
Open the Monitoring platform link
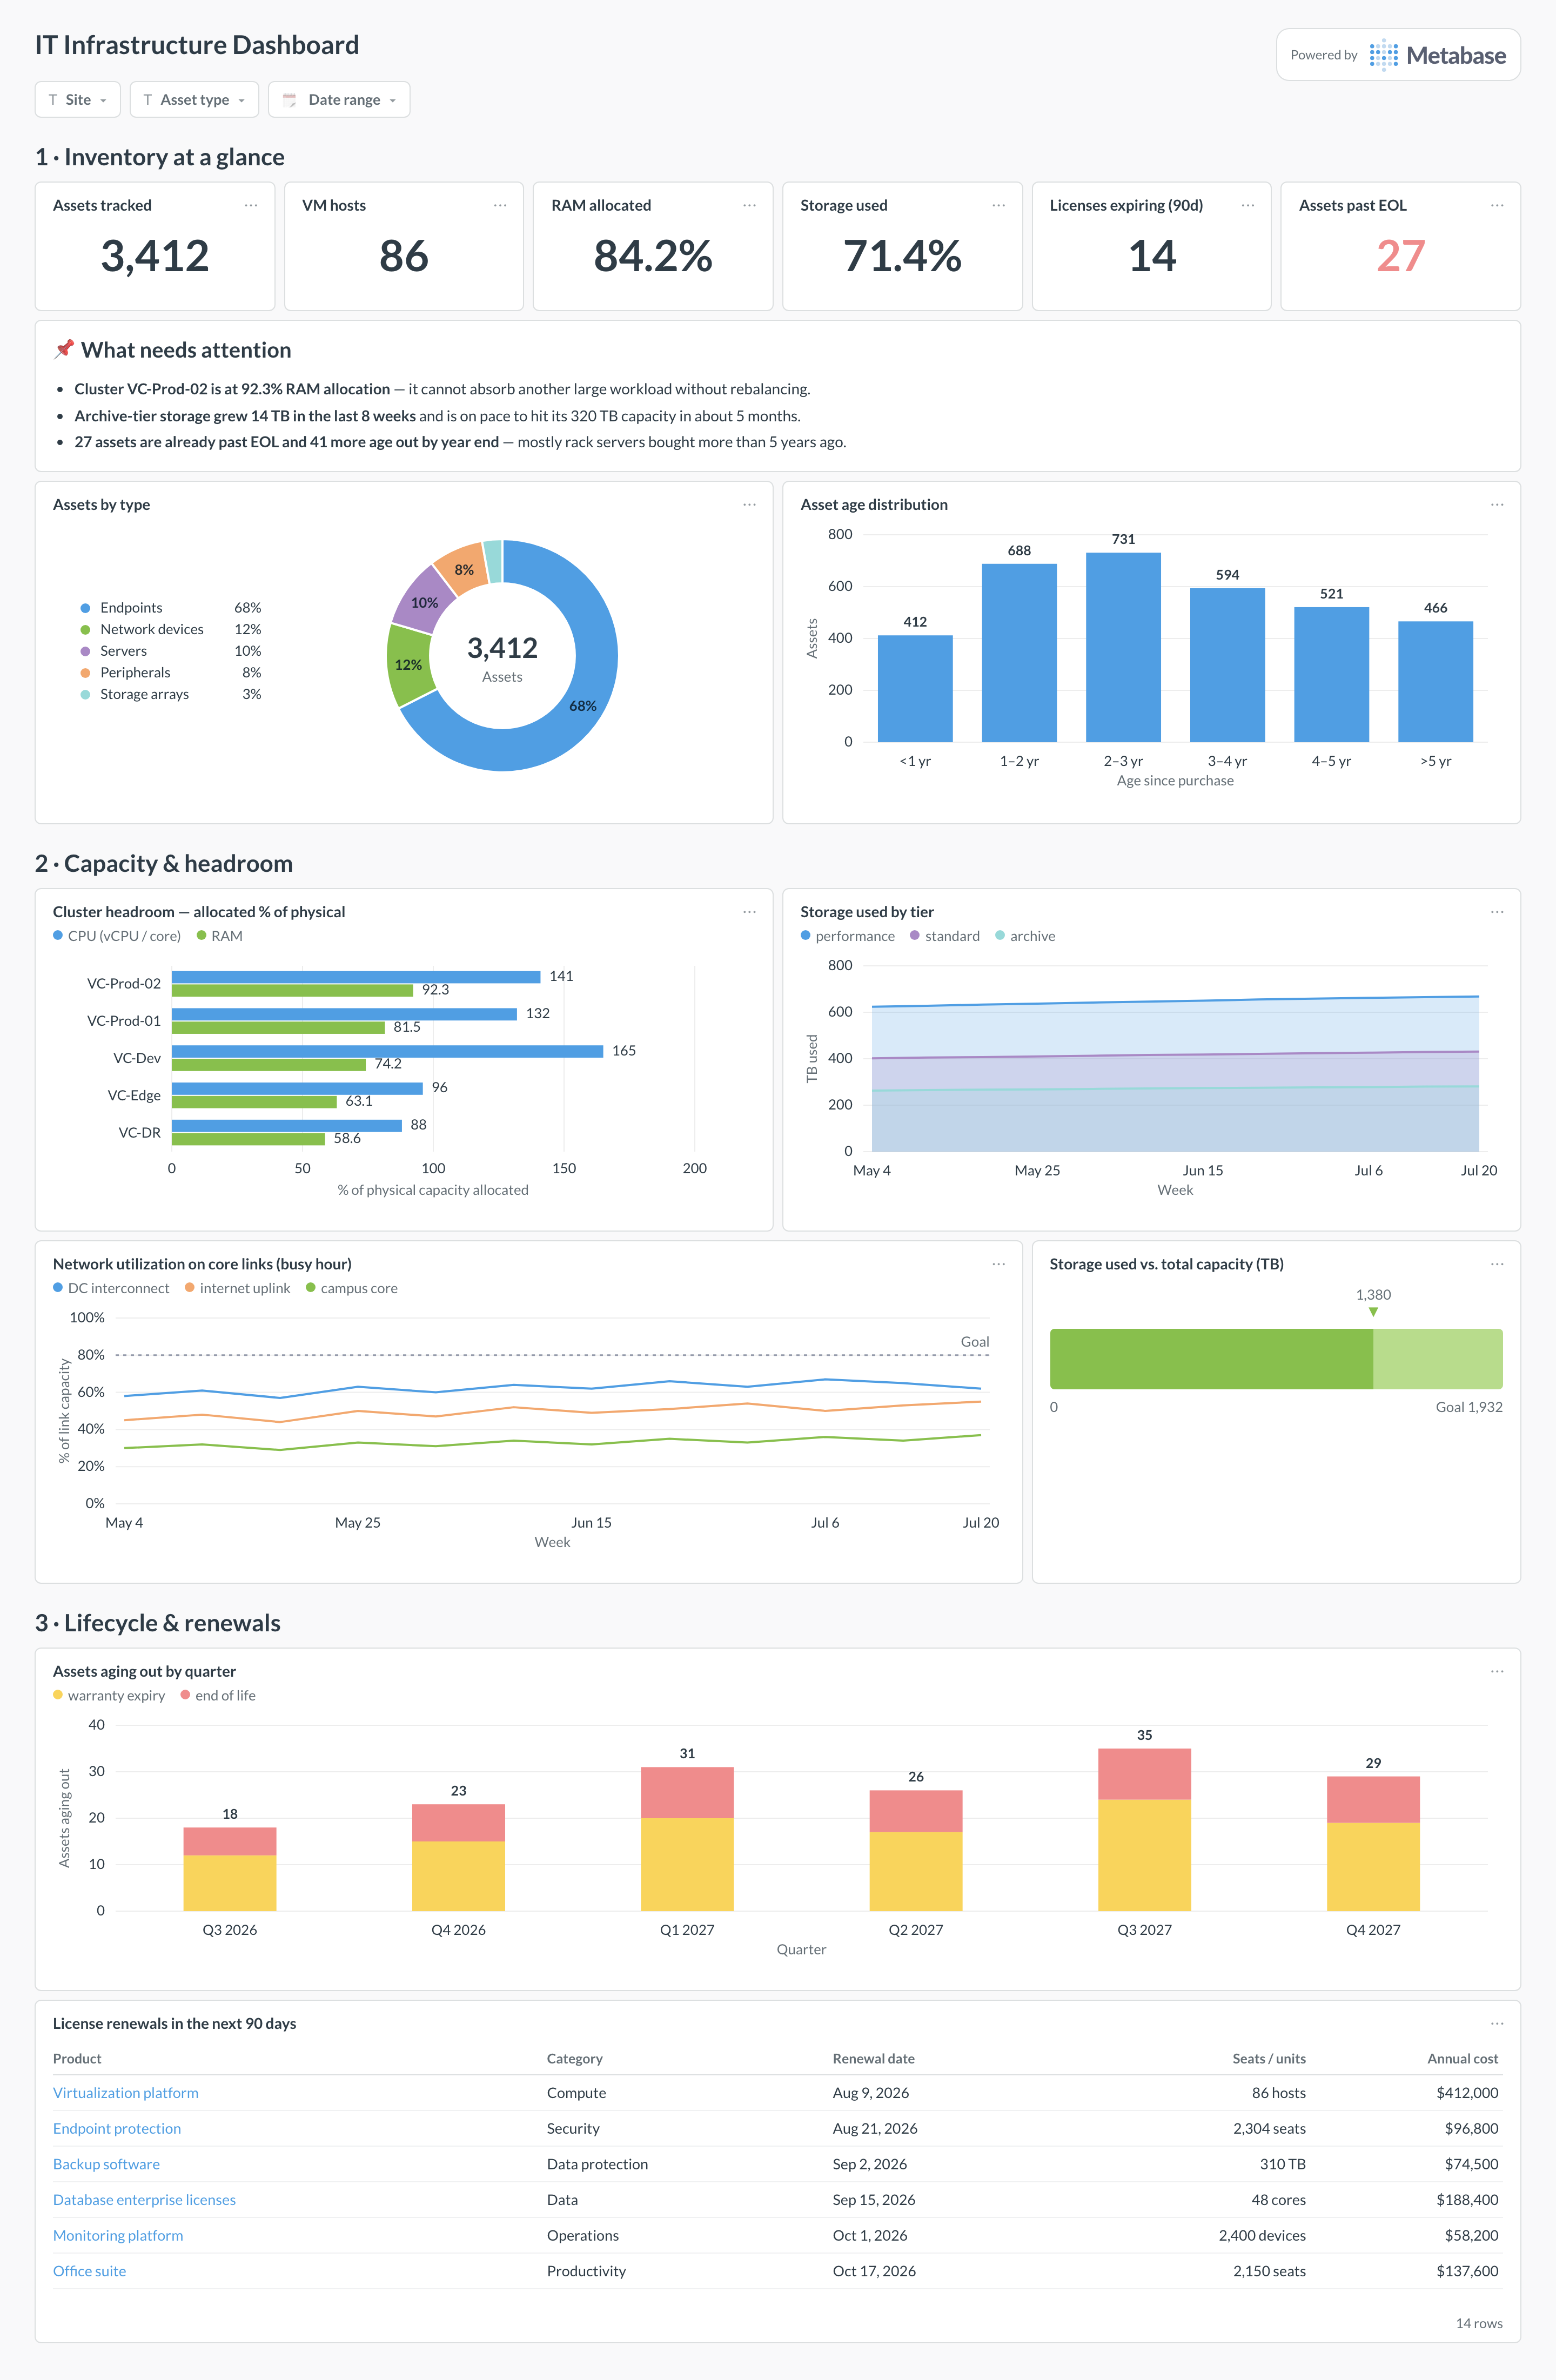(118, 2236)
